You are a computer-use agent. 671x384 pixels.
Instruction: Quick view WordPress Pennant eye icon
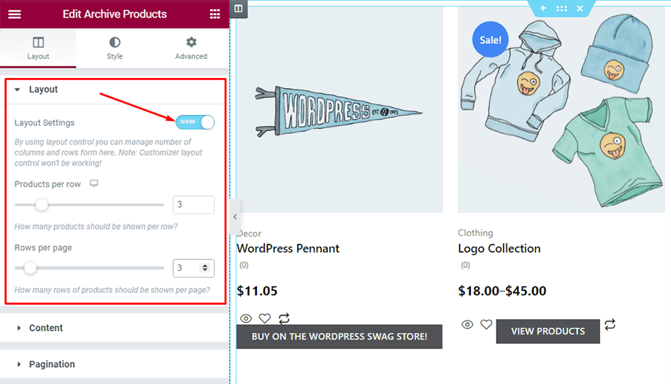(246, 318)
